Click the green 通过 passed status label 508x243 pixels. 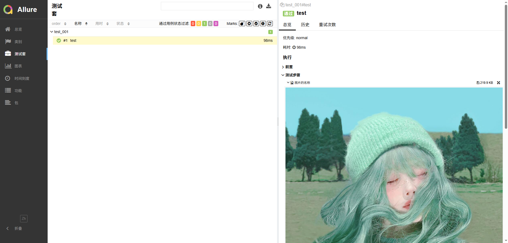click(288, 13)
